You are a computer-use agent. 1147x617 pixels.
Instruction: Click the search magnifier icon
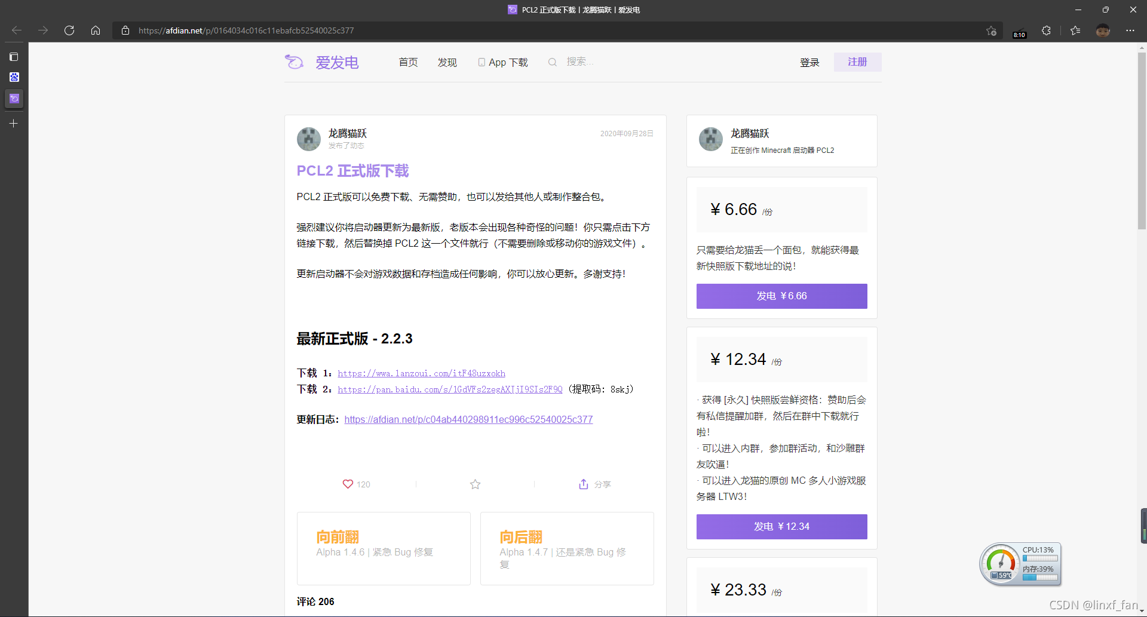pos(553,62)
